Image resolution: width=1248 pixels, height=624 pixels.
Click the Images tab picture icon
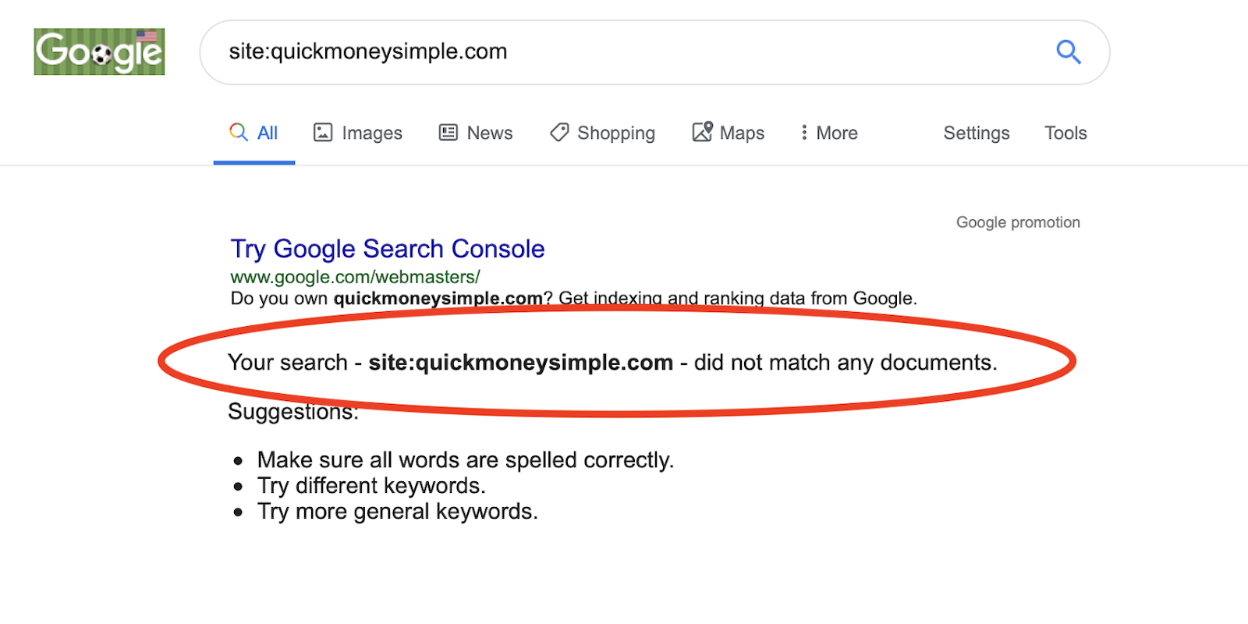[x=323, y=133]
